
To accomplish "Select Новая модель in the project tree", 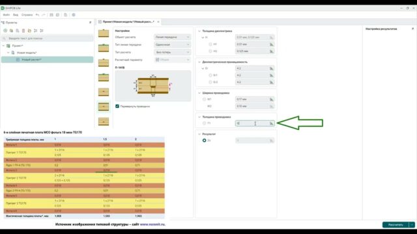I will pos(27,53).
